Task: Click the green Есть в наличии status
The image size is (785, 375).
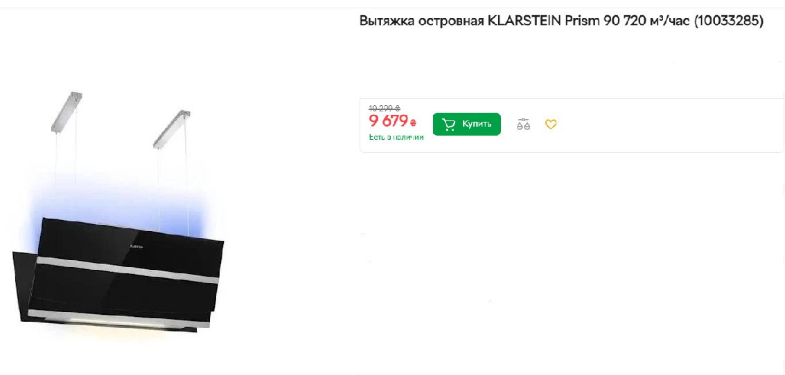Action: pos(396,137)
